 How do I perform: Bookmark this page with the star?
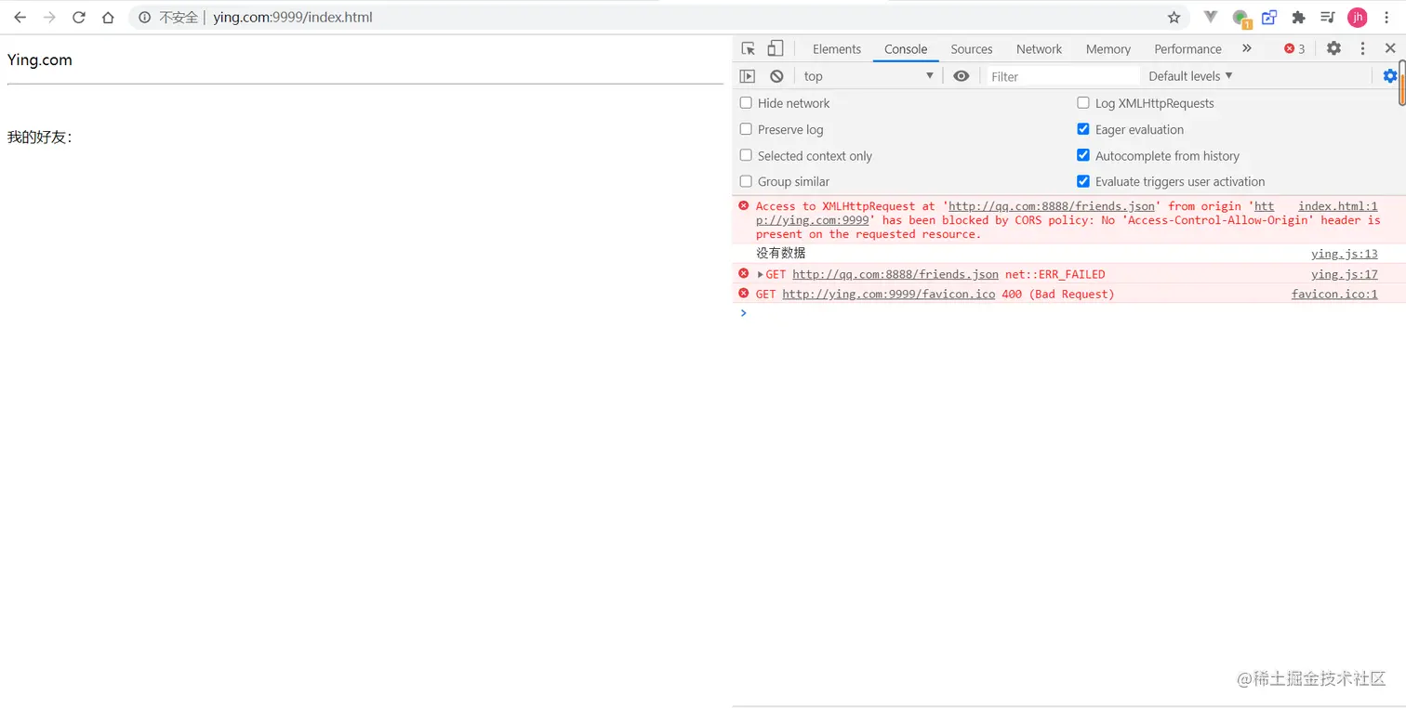(1174, 18)
